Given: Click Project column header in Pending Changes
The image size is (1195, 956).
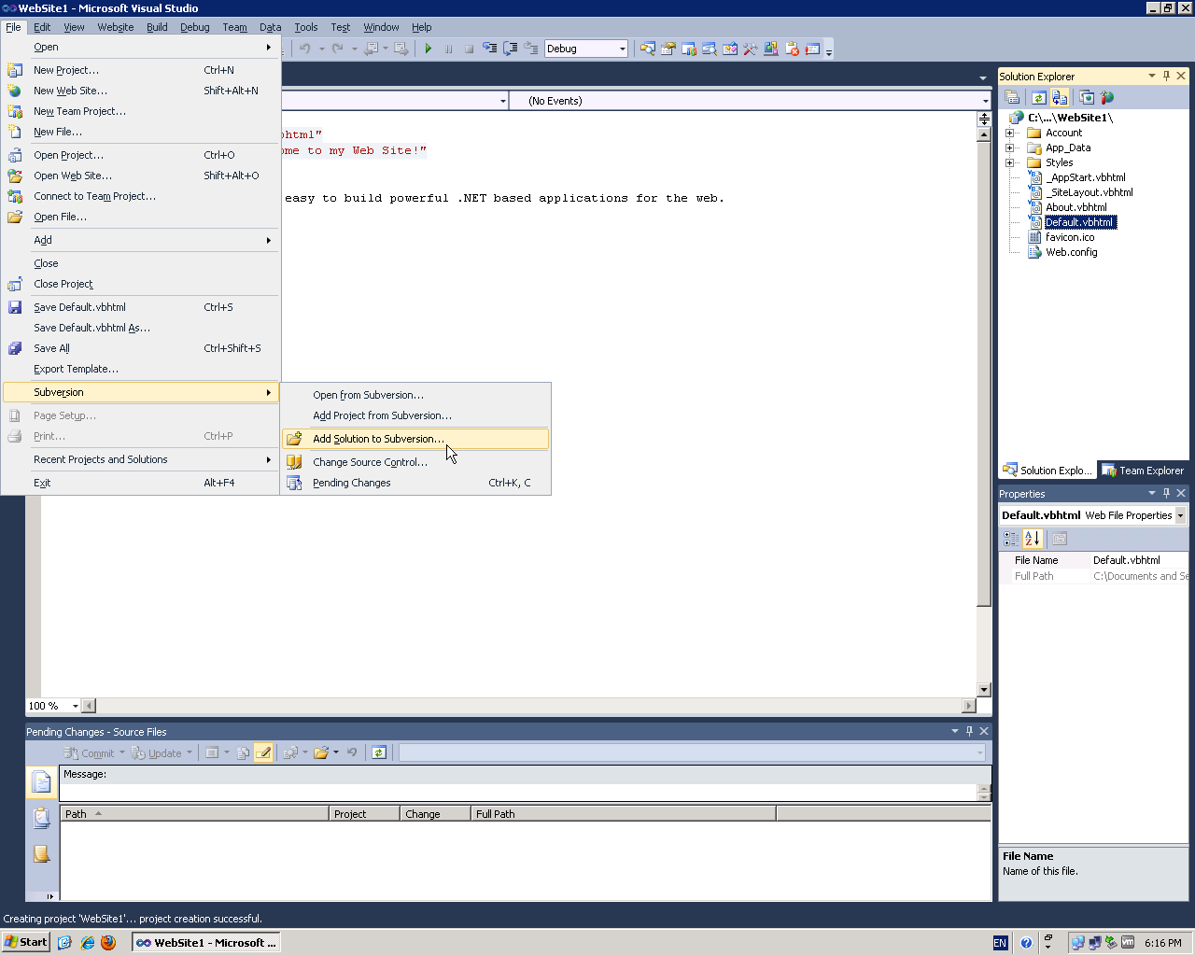Looking at the screenshot, I should (x=365, y=814).
